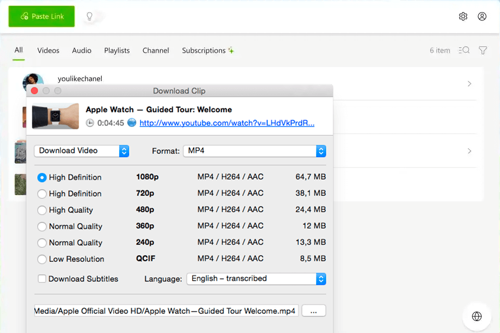Screen dimensions: 500x333
Task: Select the 480p High Quality option
Action: [42, 210]
